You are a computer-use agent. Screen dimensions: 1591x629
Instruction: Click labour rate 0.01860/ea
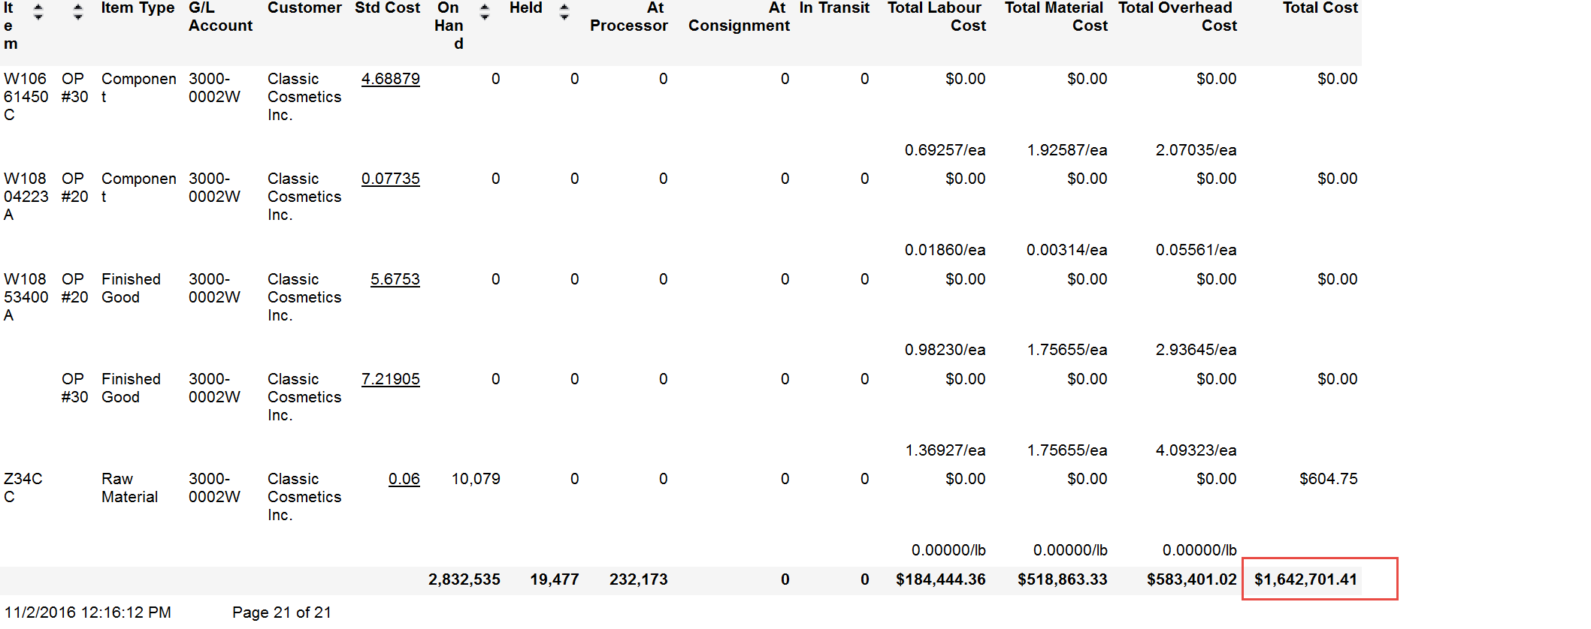point(945,250)
